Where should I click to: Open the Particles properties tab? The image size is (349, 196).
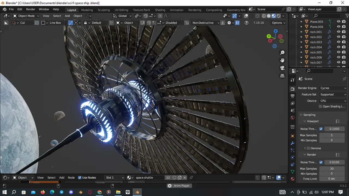(293, 150)
